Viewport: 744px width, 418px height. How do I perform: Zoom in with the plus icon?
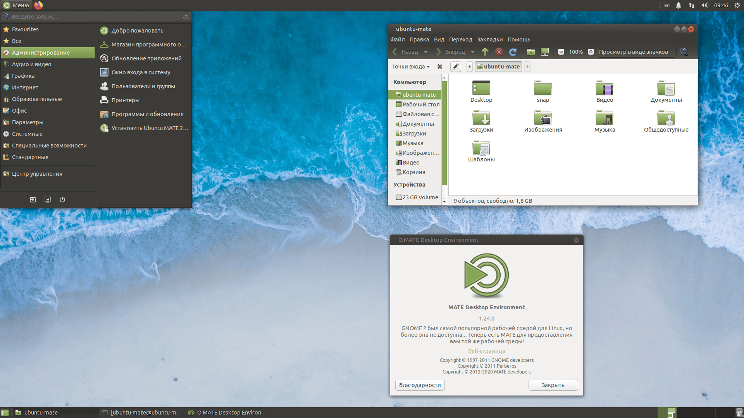coord(591,52)
